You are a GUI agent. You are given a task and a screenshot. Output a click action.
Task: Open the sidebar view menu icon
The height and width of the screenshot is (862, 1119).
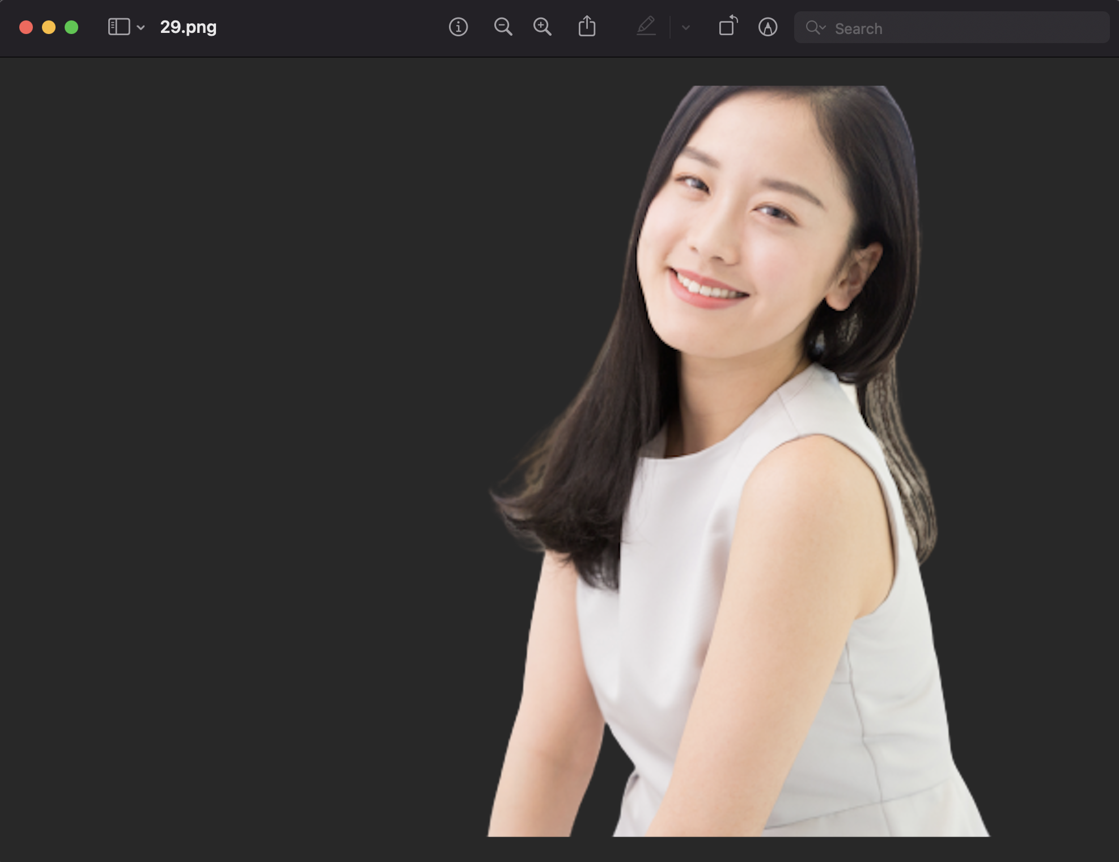pos(118,27)
